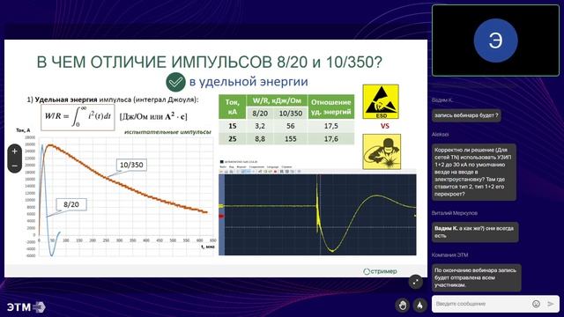
Task: Select message 'запись вебинара будет ?'
Action: (466, 115)
